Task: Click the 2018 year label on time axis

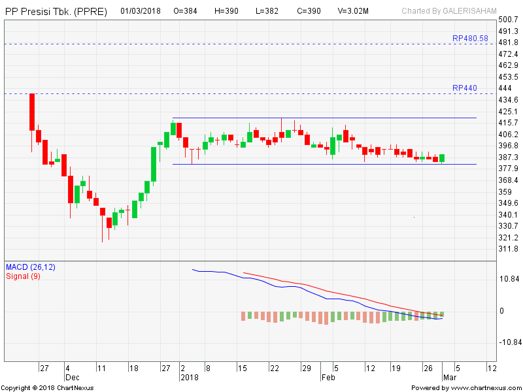Action: [189, 378]
